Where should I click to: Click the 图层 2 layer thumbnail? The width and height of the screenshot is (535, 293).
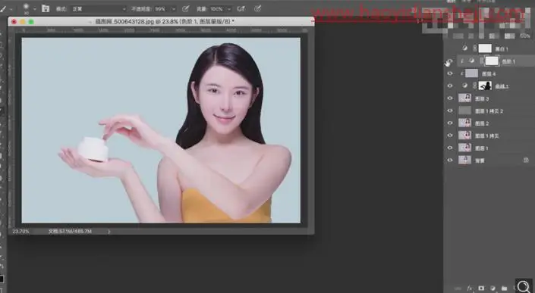tap(464, 123)
